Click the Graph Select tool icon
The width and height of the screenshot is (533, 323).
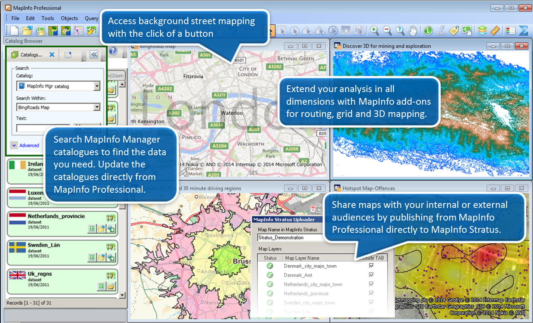[x=358, y=30]
